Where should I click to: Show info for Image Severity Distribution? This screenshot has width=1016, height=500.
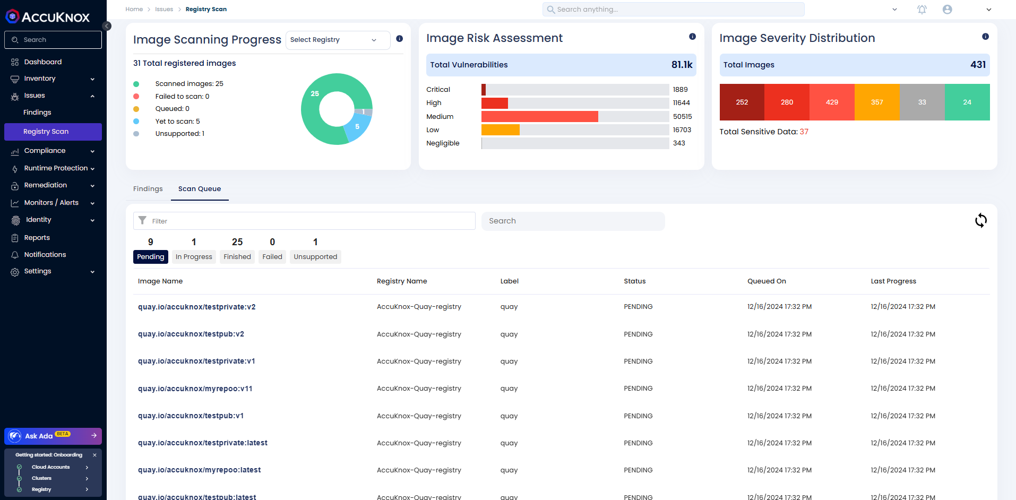(x=985, y=37)
